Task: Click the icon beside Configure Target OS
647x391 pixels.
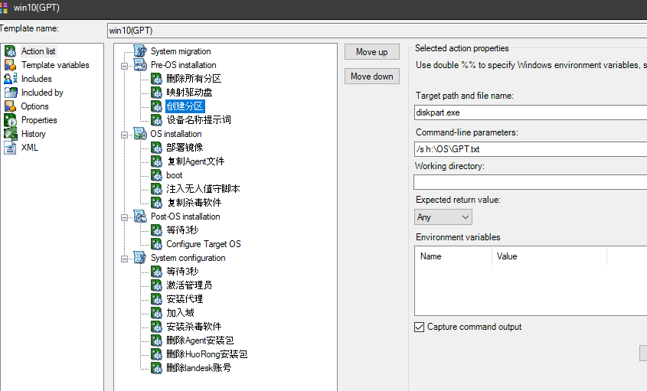Action: pos(156,244)
